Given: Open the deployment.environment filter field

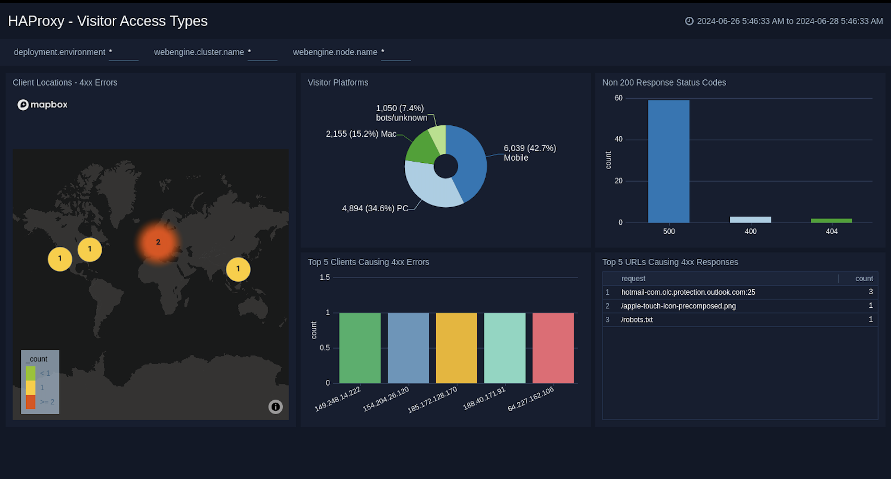Looking at the screenshot, I should pos(123,53).
